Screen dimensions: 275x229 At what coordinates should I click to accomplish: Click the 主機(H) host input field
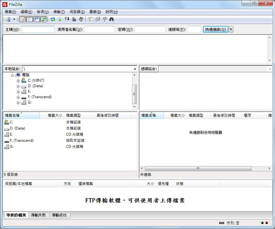pyautogui.click(x=38, y=29)
